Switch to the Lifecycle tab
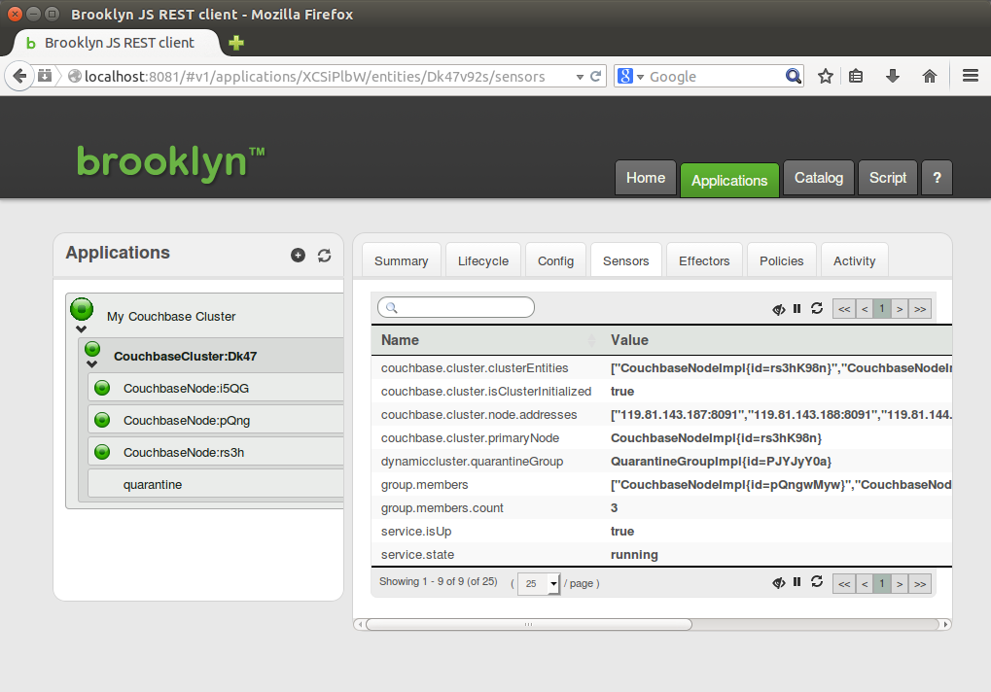This screenshot has width=991, height=692. click(x=483, y=260)
